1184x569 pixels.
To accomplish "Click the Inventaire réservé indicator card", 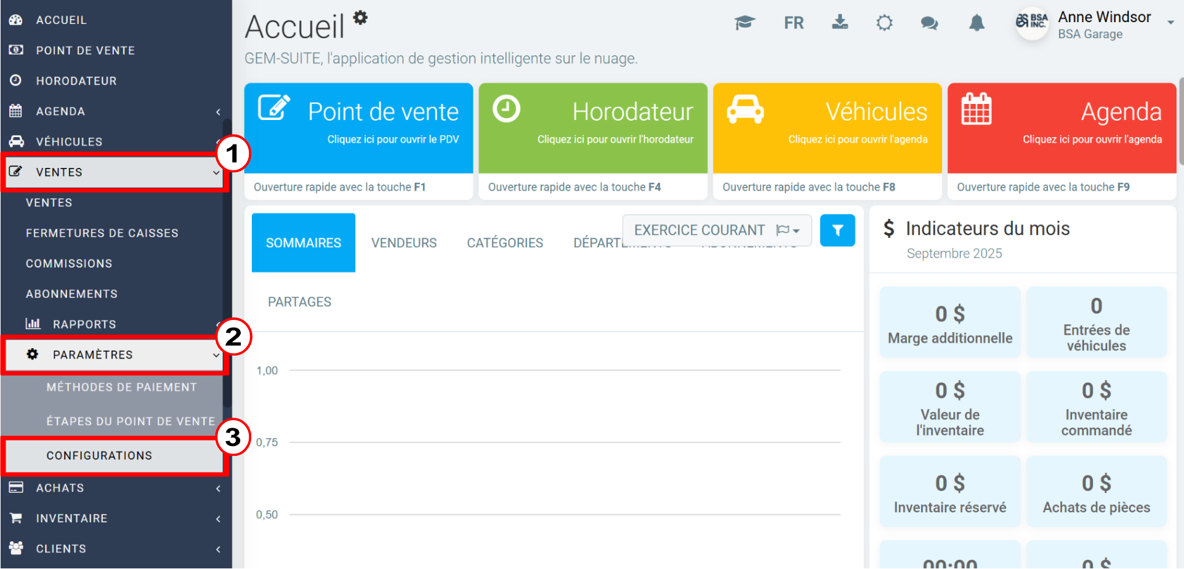I will pyautogui.click(x=950, y=491).
